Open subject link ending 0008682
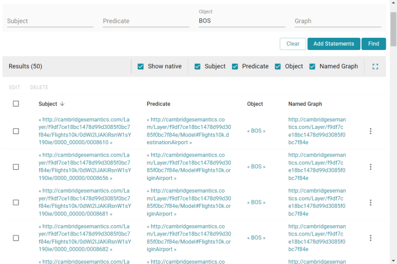The image size is (397, 264). point(85,237)
